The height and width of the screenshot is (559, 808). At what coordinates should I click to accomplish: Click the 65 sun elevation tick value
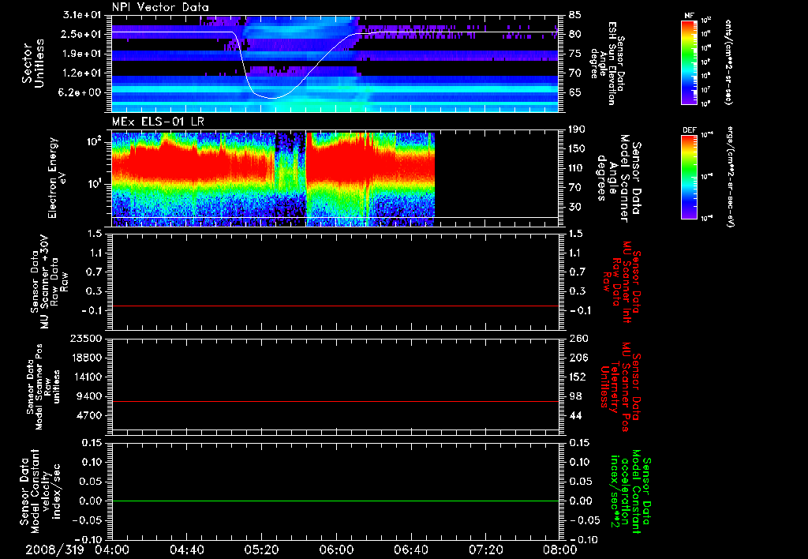575,93
